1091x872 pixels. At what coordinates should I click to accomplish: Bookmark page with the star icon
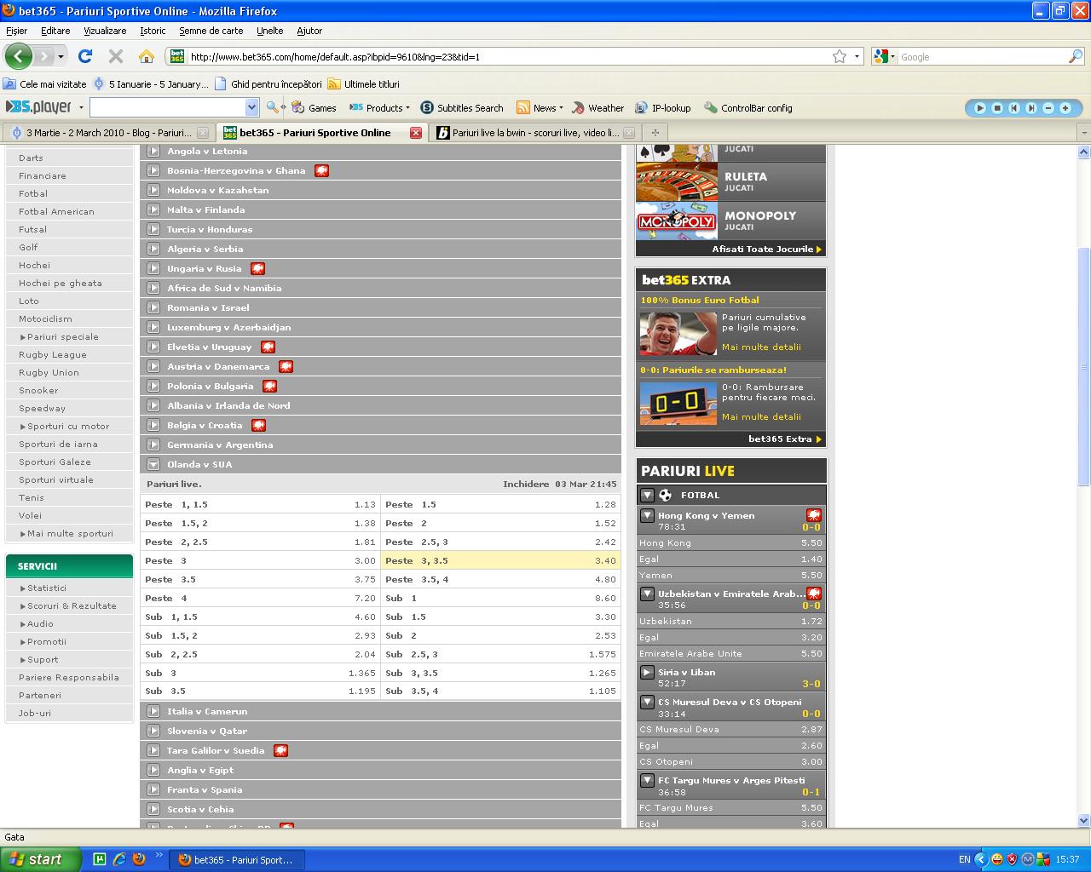(x=840, y=56)
